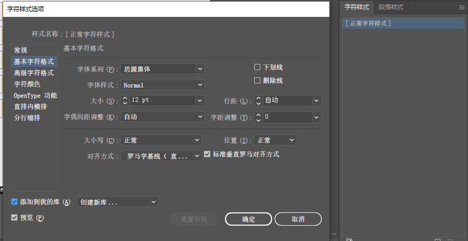Click the 思源黑体 font family field
The width and height of the screenshot is (468, 241).
158,69
